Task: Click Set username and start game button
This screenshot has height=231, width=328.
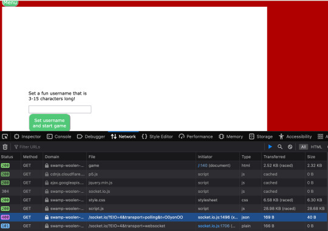Action: tap(50, 123)
